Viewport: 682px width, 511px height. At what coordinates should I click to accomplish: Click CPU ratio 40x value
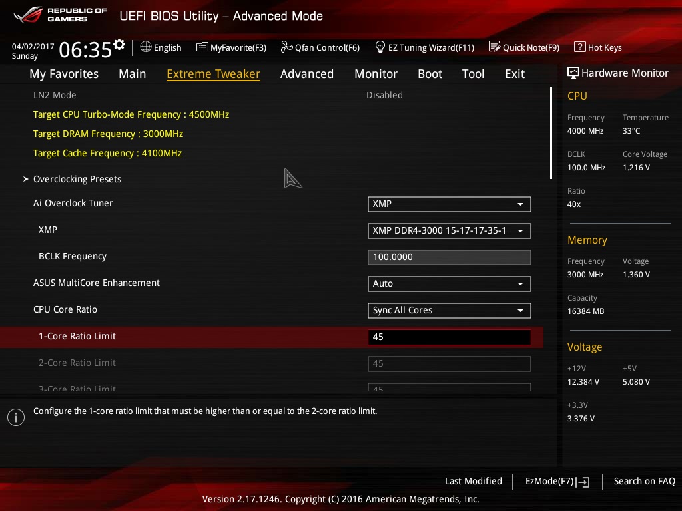[x=573, y=204]
